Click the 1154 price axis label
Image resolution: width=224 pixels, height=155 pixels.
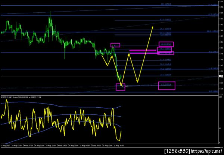(221, 42)
